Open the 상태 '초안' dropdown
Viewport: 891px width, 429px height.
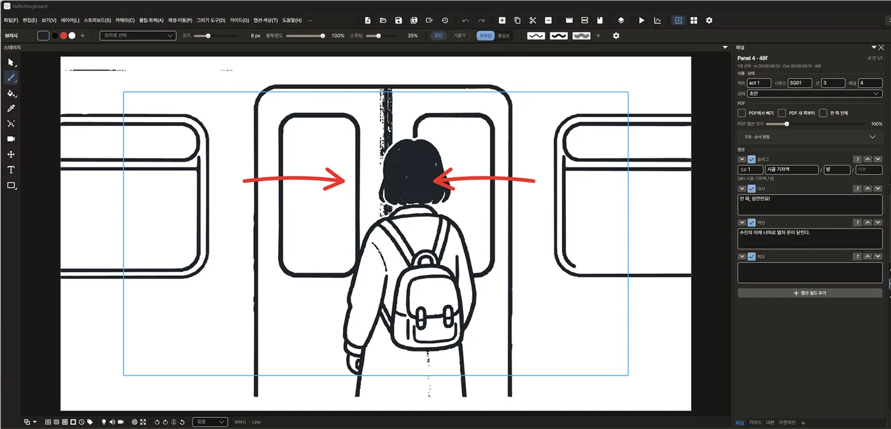(815, 93)
